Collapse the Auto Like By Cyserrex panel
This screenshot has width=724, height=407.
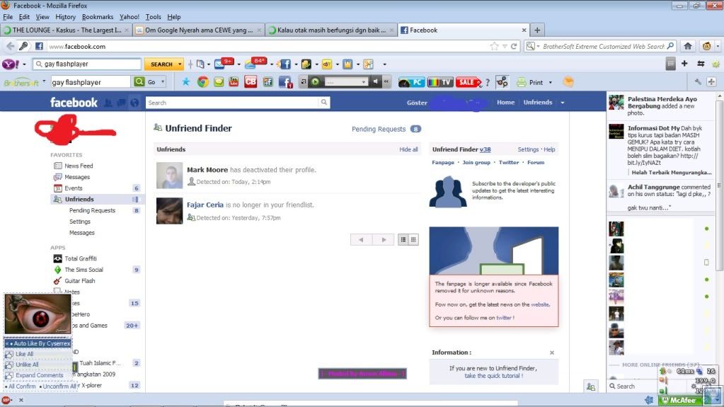(6, 344)
